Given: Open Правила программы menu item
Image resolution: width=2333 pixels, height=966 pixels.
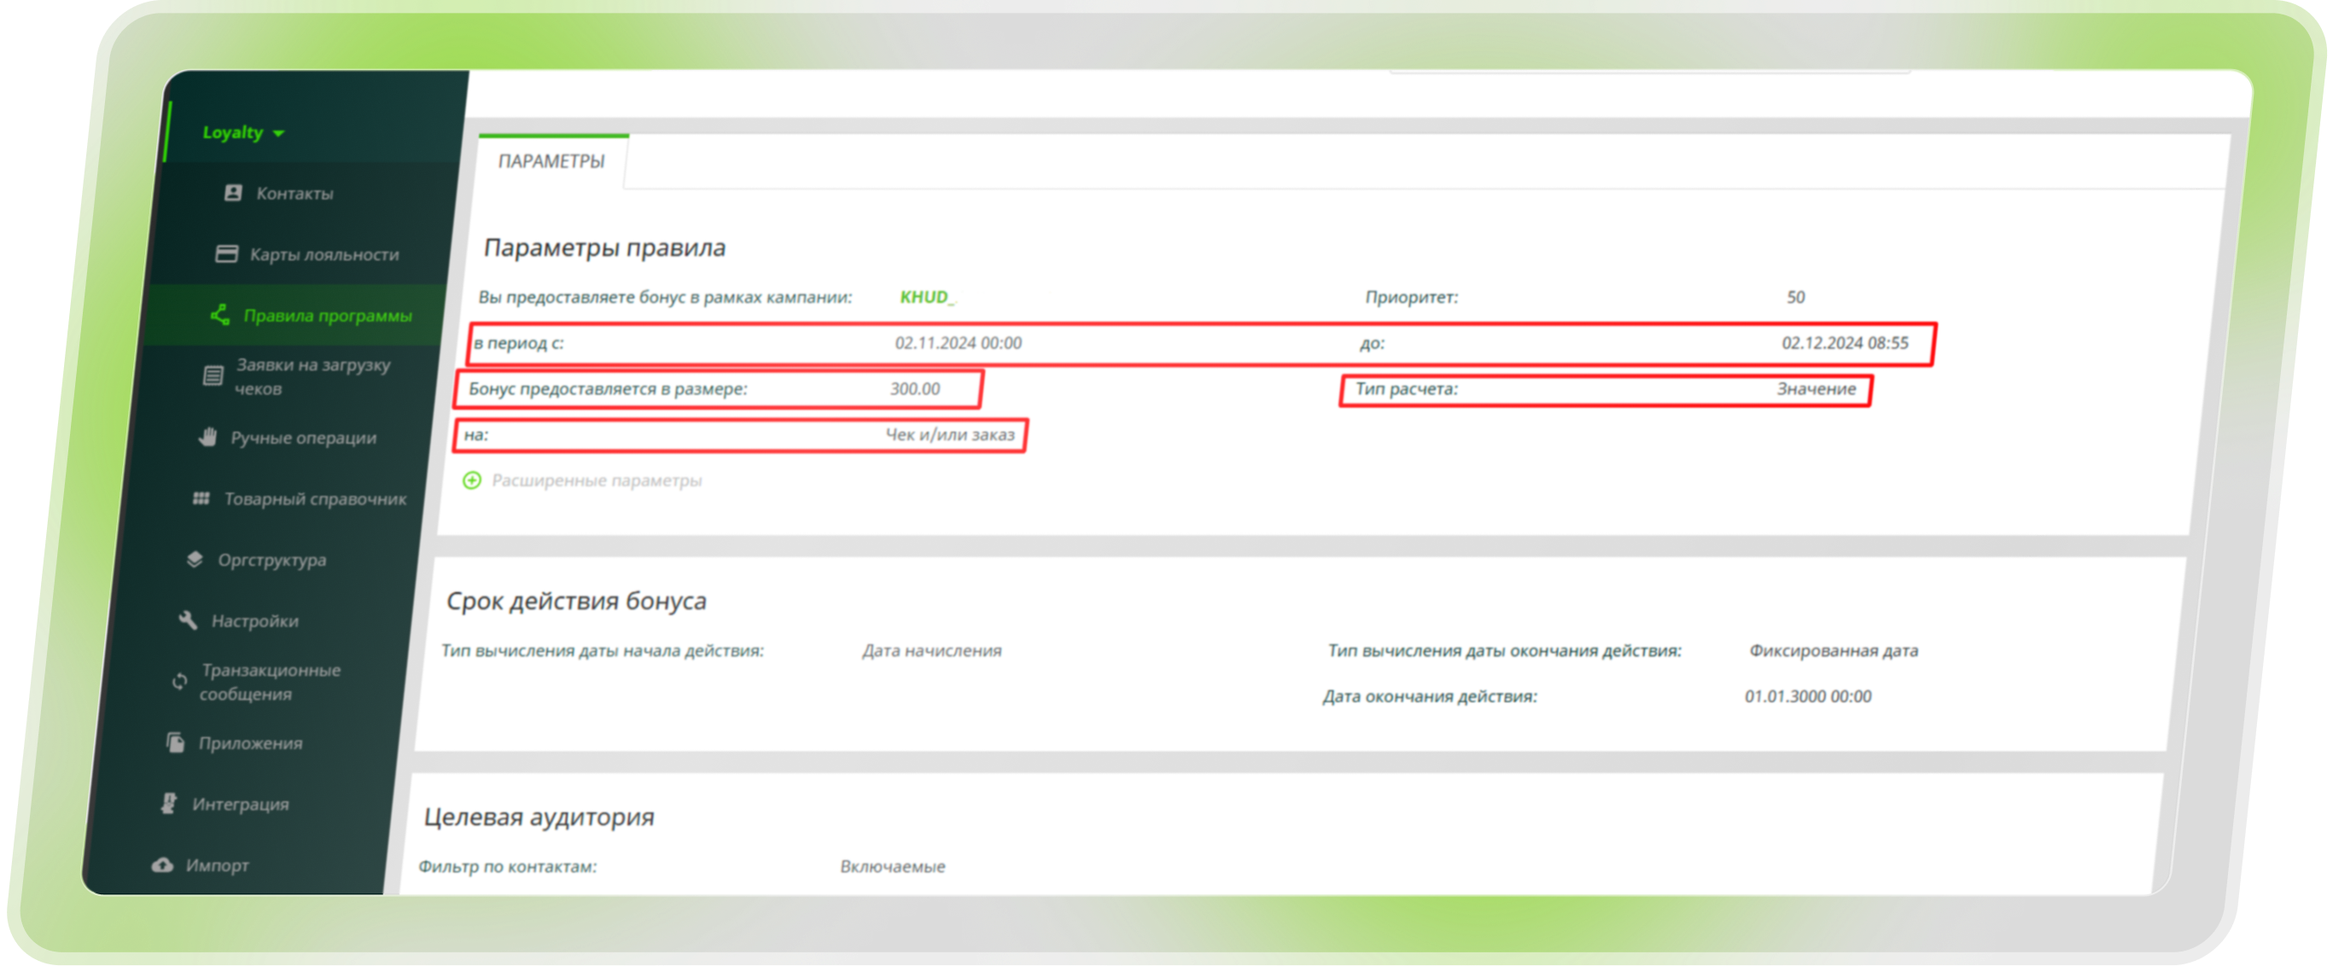Looking at the screenshot, I should [x=327, y=315].
